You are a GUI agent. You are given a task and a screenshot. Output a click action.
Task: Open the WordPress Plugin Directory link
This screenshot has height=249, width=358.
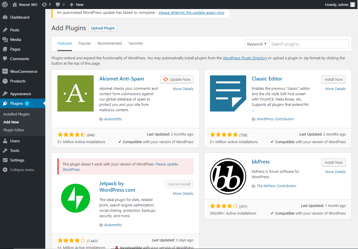(245, 58)
